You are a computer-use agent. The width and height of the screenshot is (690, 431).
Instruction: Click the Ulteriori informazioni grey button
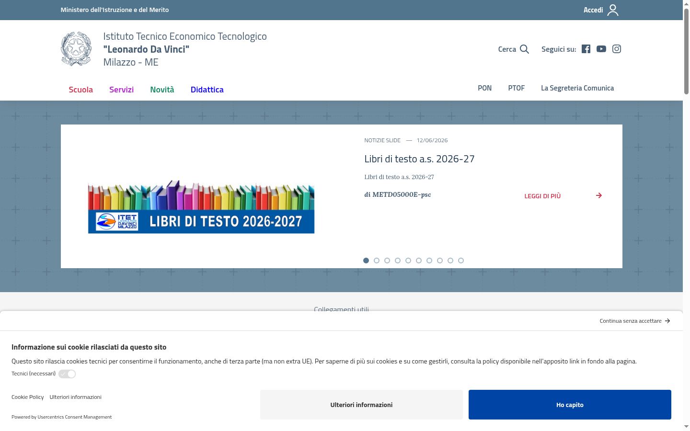(x=361, y=405)
